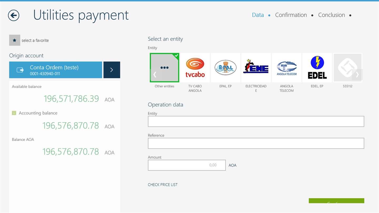Expand origin account list with arrow button
Screen dimensions: 379x213
click(112, 70)
